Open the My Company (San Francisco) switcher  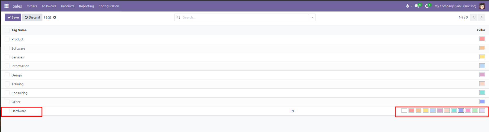pos(455,6)
